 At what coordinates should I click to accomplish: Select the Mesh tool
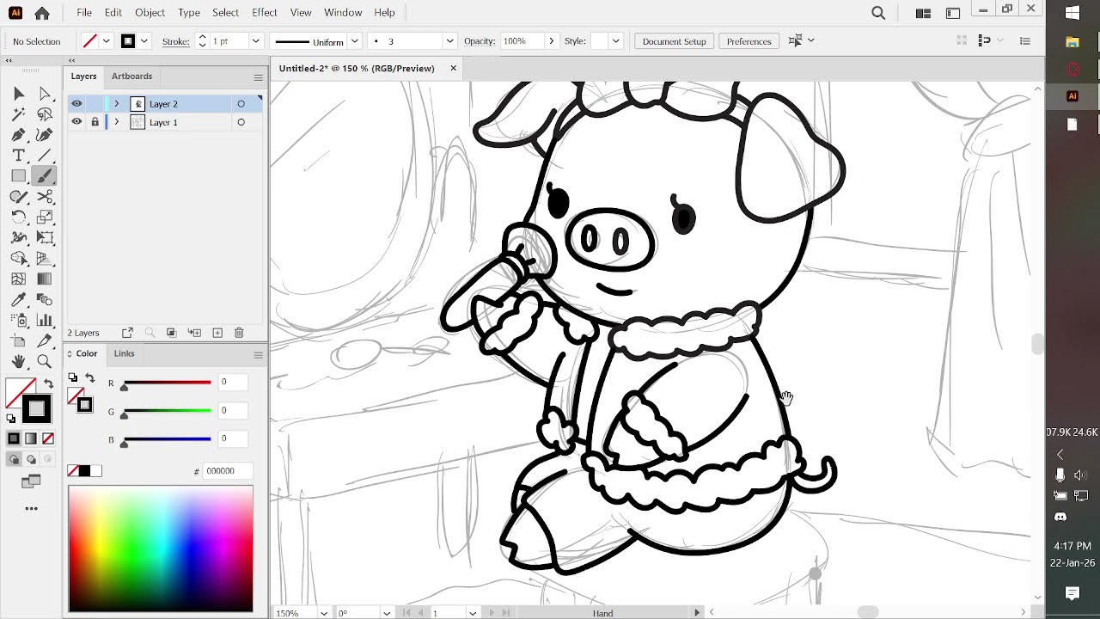(19, 279)
